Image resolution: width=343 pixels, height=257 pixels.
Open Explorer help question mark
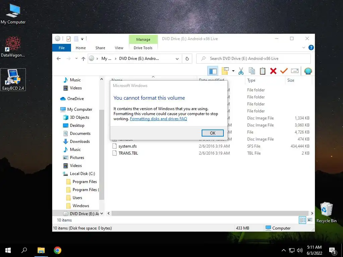click(x=311, y=48)
